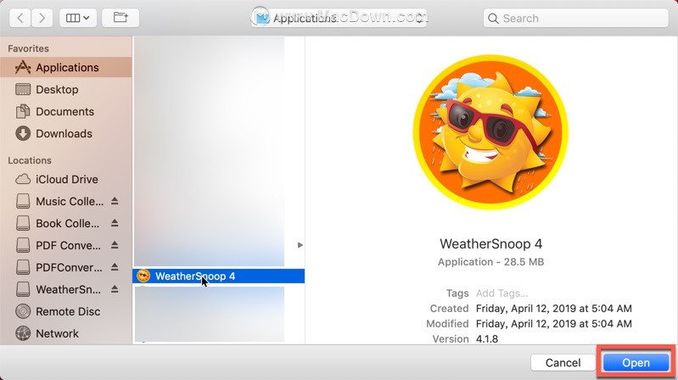Select Desktop in the sidebar
This screenshot has height=380, width=678.
(x=65, y=90)
